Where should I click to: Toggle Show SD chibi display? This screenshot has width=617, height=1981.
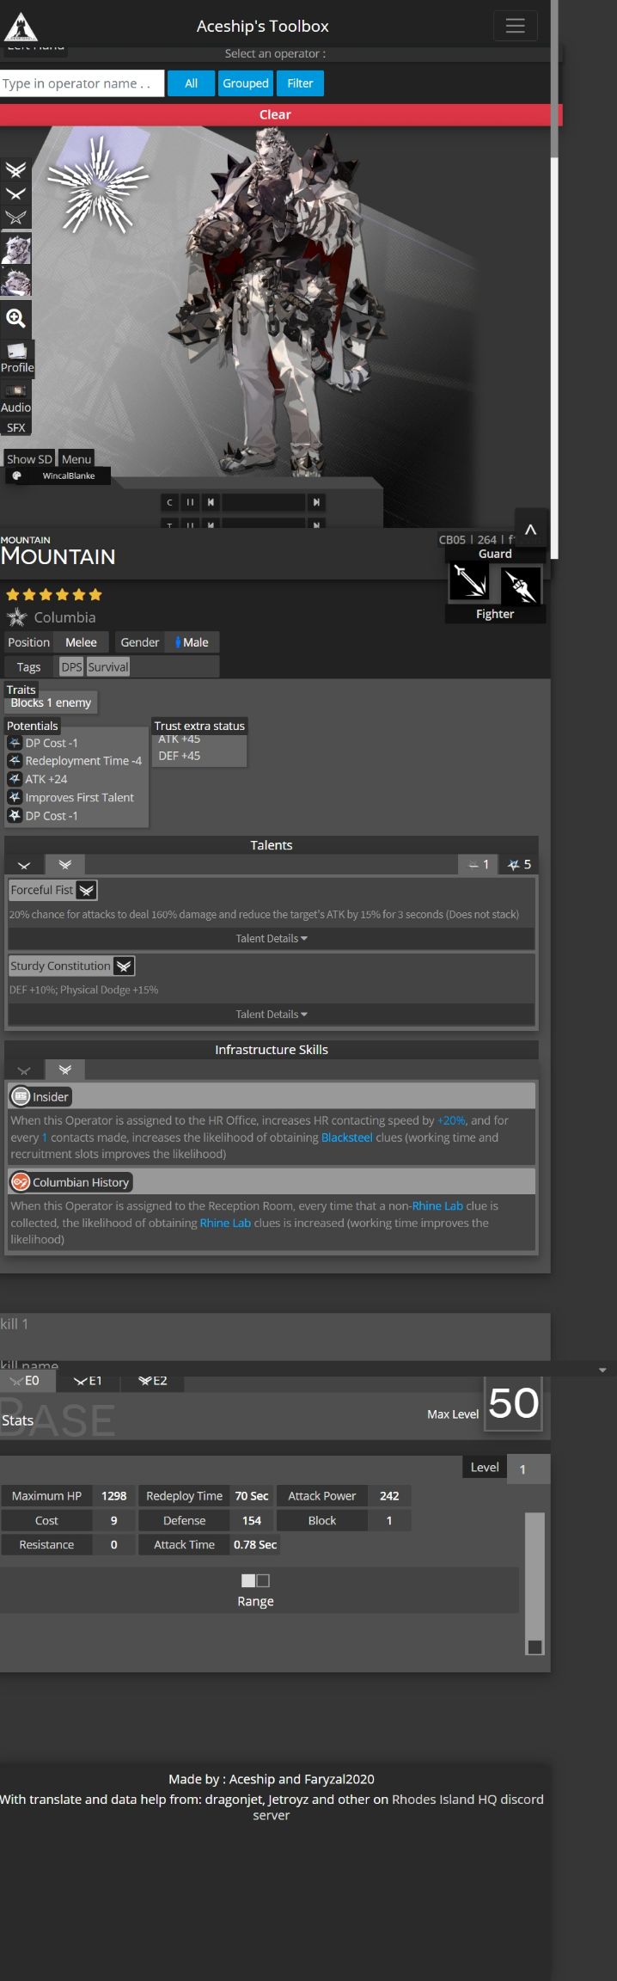click(29, 459)
